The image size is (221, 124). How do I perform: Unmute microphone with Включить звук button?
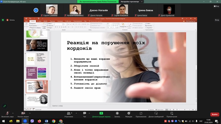[x=8, y=114]
